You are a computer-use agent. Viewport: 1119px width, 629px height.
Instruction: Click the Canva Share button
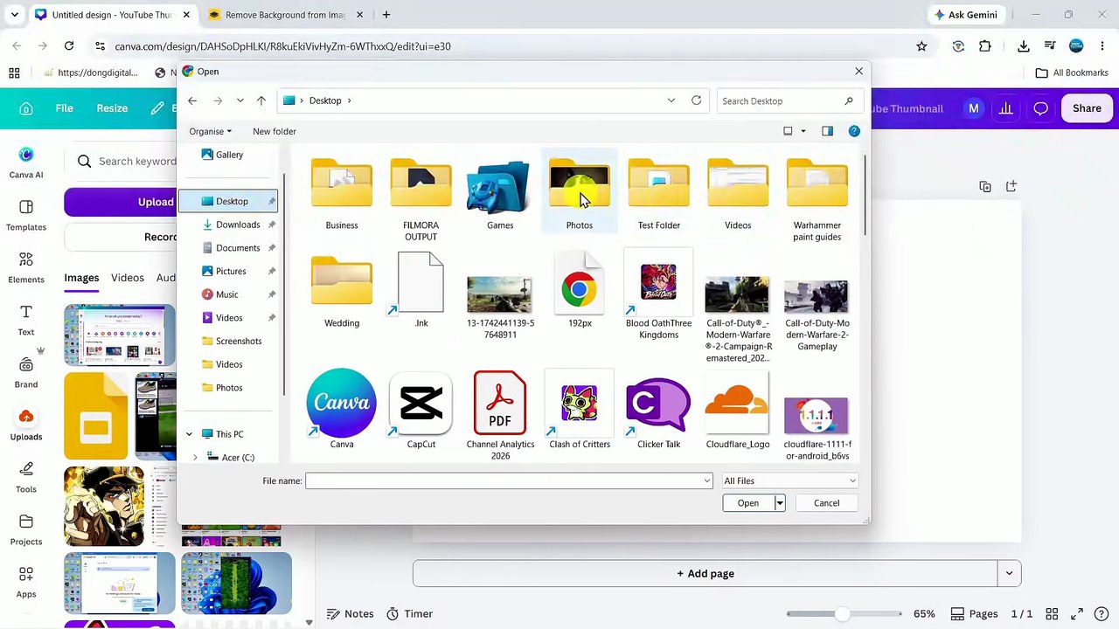point(1087,108)
